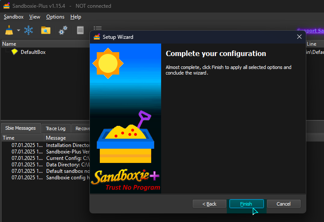
Task: Click the Support Sandboxie link
Action: click(x=310, y=31)
